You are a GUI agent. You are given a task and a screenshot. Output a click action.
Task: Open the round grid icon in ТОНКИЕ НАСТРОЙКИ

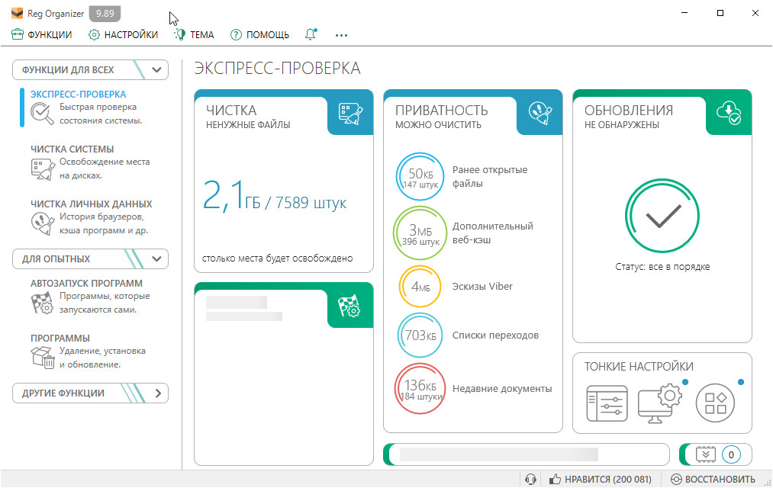click(715, 402)
